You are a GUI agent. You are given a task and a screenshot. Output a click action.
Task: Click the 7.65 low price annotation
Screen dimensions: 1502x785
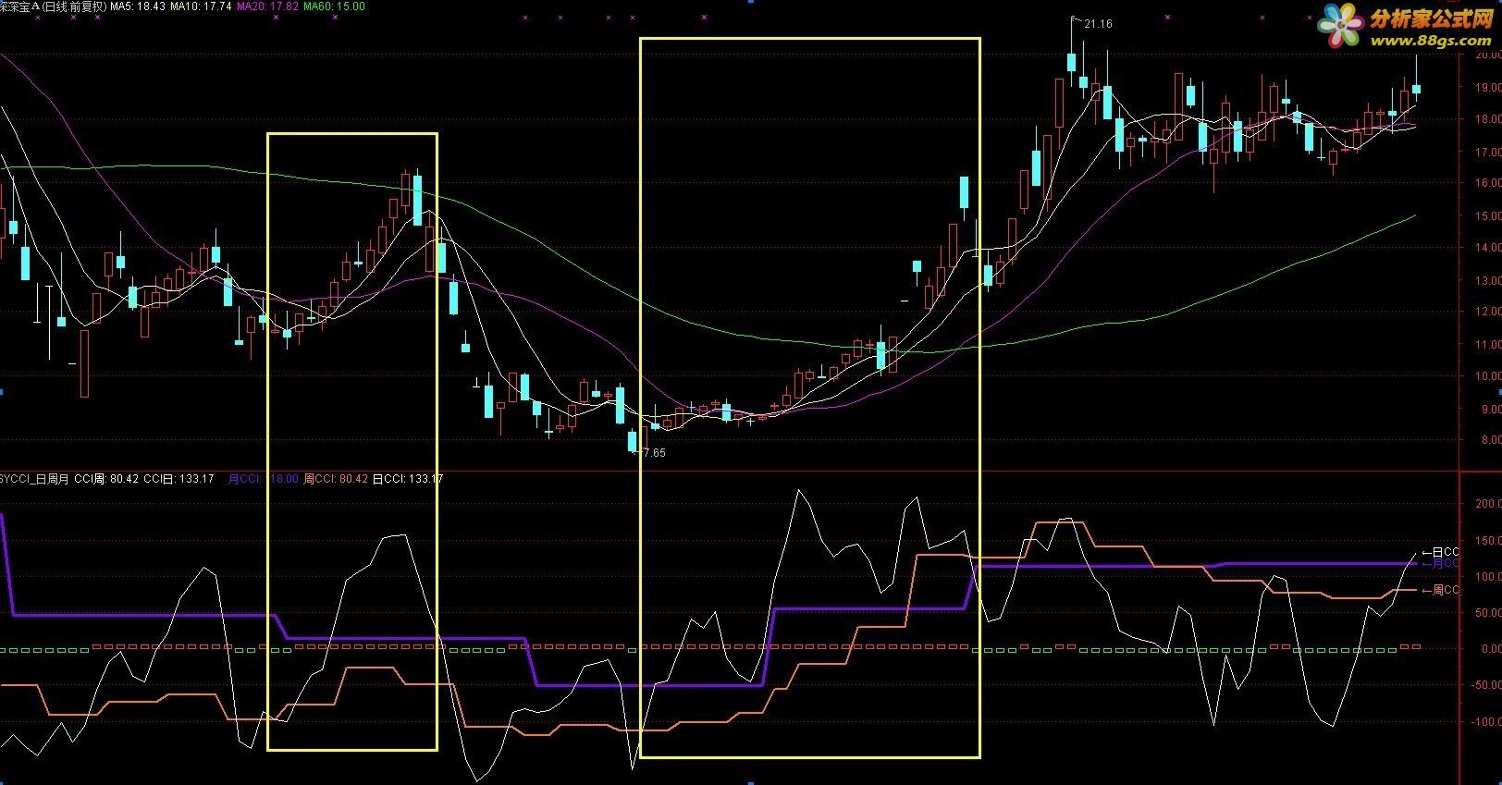coord(654,453)
